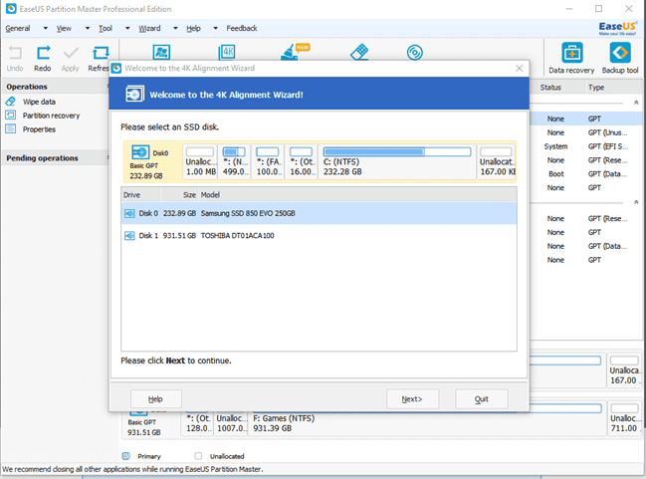Click the wipe data eraser toolbar icon
Screen dimensions: 646x479
click(x=359, y=52)
